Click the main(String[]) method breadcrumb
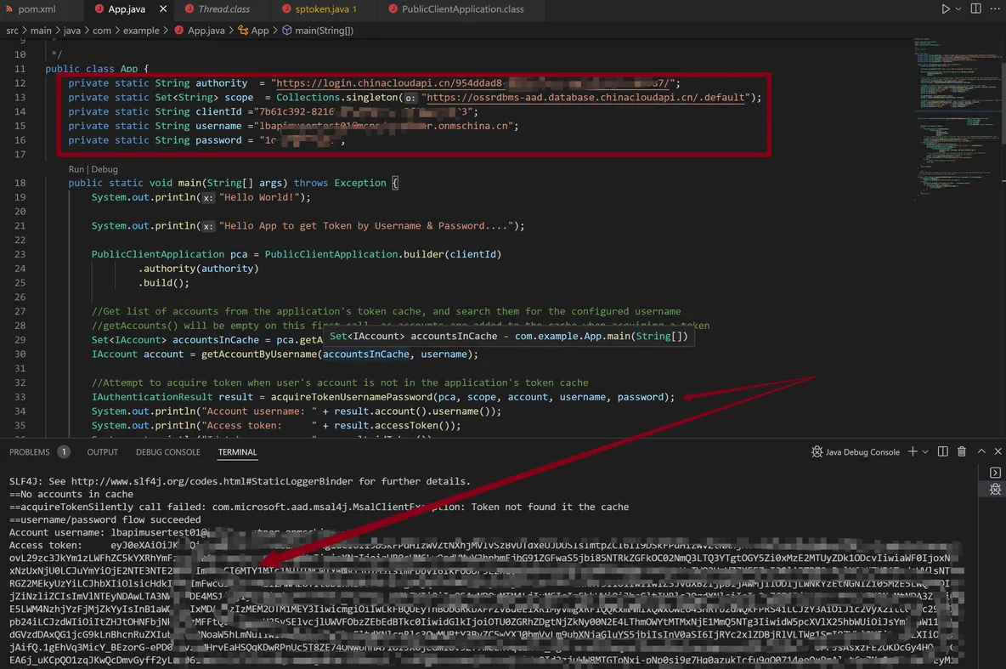 (318, 30)
